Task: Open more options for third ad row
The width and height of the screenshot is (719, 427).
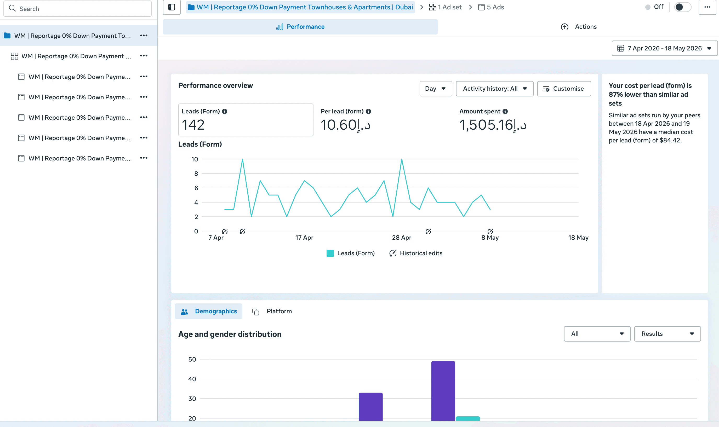Action: click(144, 117)
